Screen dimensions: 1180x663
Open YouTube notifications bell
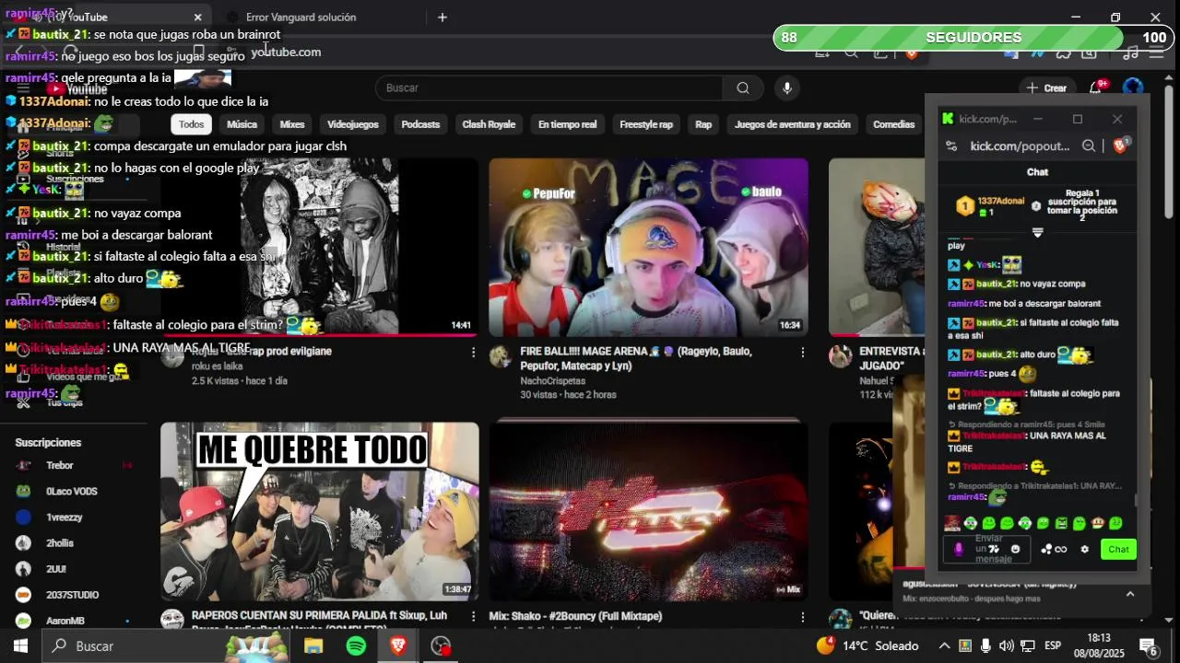pyautogui.click(x=1096, y=87)
